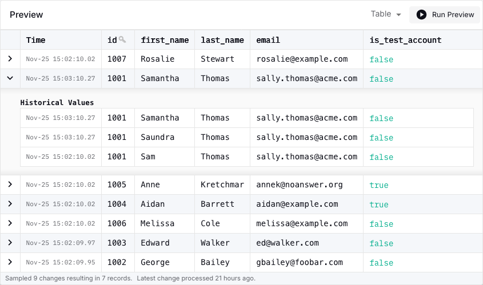Click the play icon in Run Preview
483x285 pixels.
click(421, 15)
